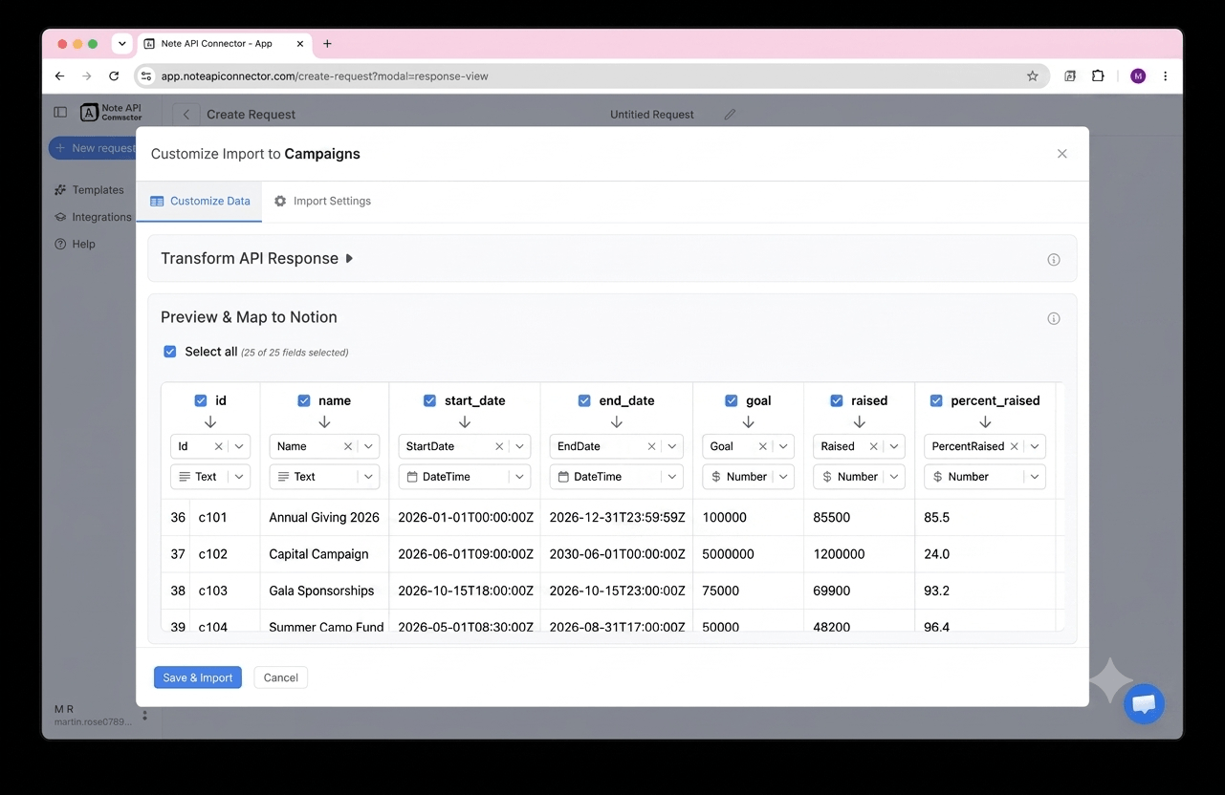
Task: Open Templates in the sidebar
Action: click(89, 190)
